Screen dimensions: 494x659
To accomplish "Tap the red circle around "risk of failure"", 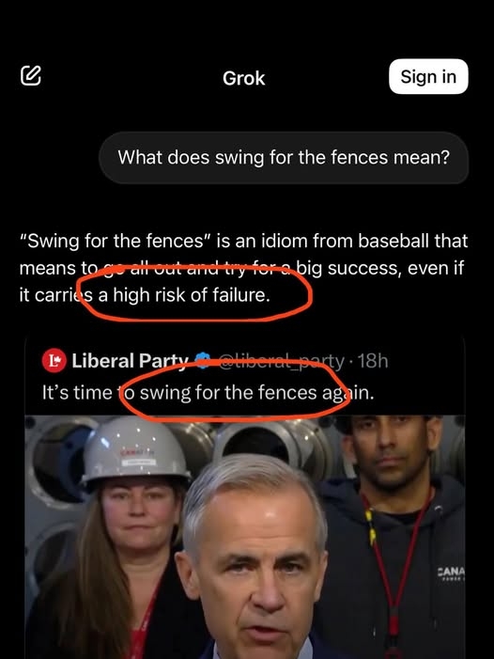I will pyautogui.click(x=195, y=293).
